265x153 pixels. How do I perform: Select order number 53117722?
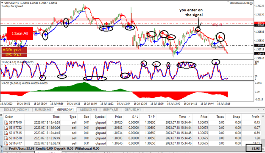[x=15, y=128]
